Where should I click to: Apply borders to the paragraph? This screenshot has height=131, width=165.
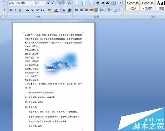(x=115, y=10)
